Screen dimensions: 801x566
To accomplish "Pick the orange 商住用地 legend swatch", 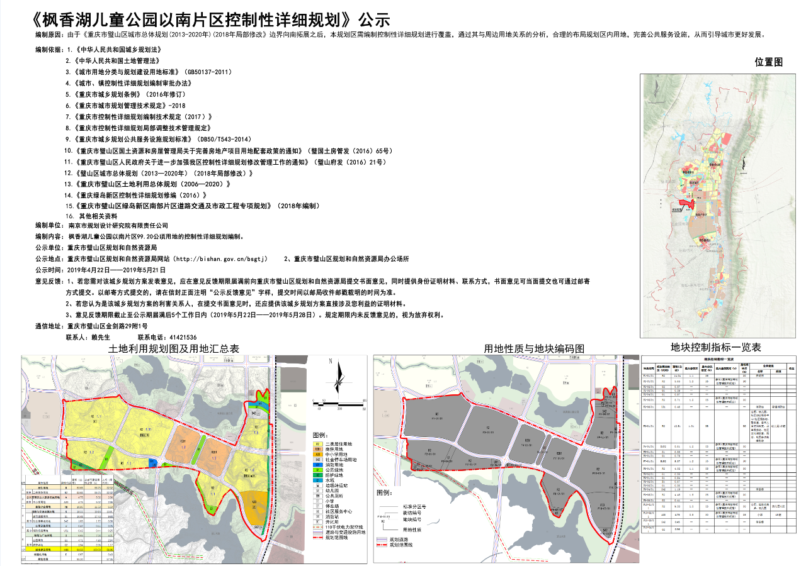I will pos(318,449).
